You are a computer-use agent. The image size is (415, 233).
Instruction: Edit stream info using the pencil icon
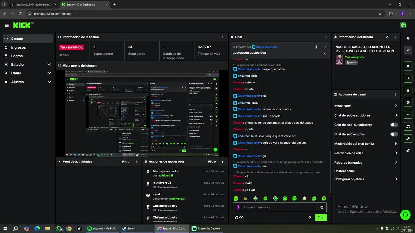pyautogui.click(x=387, y=37)
